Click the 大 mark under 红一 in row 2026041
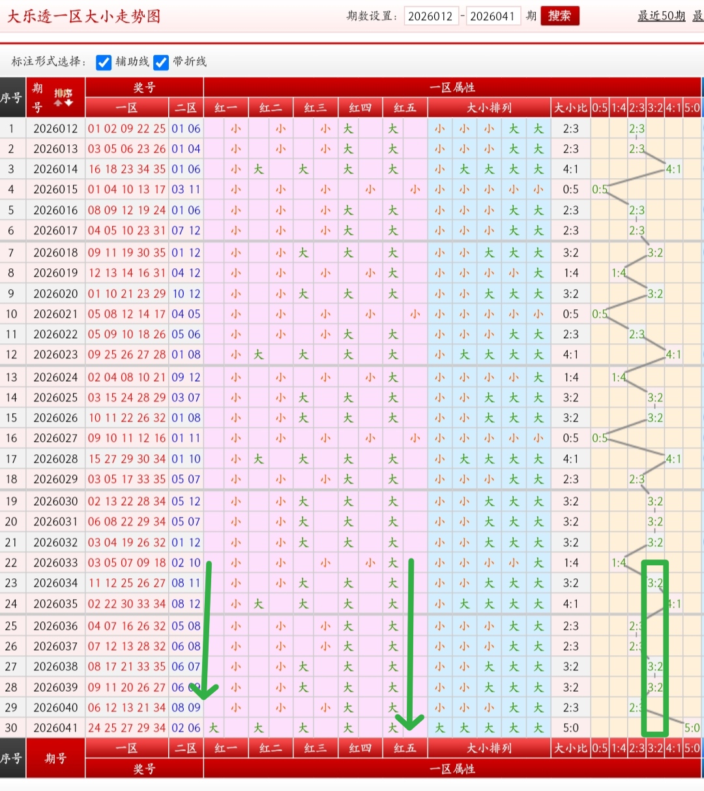 [214, 728]
